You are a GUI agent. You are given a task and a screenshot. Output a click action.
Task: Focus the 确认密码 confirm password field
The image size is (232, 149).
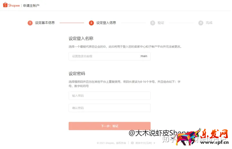pos(110,108)
